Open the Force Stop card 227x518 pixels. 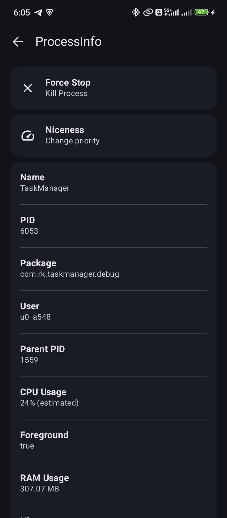113,88
